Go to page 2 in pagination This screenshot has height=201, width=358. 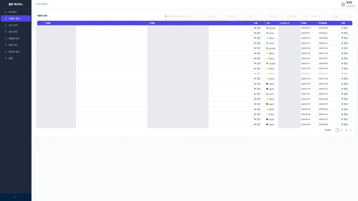342,130
